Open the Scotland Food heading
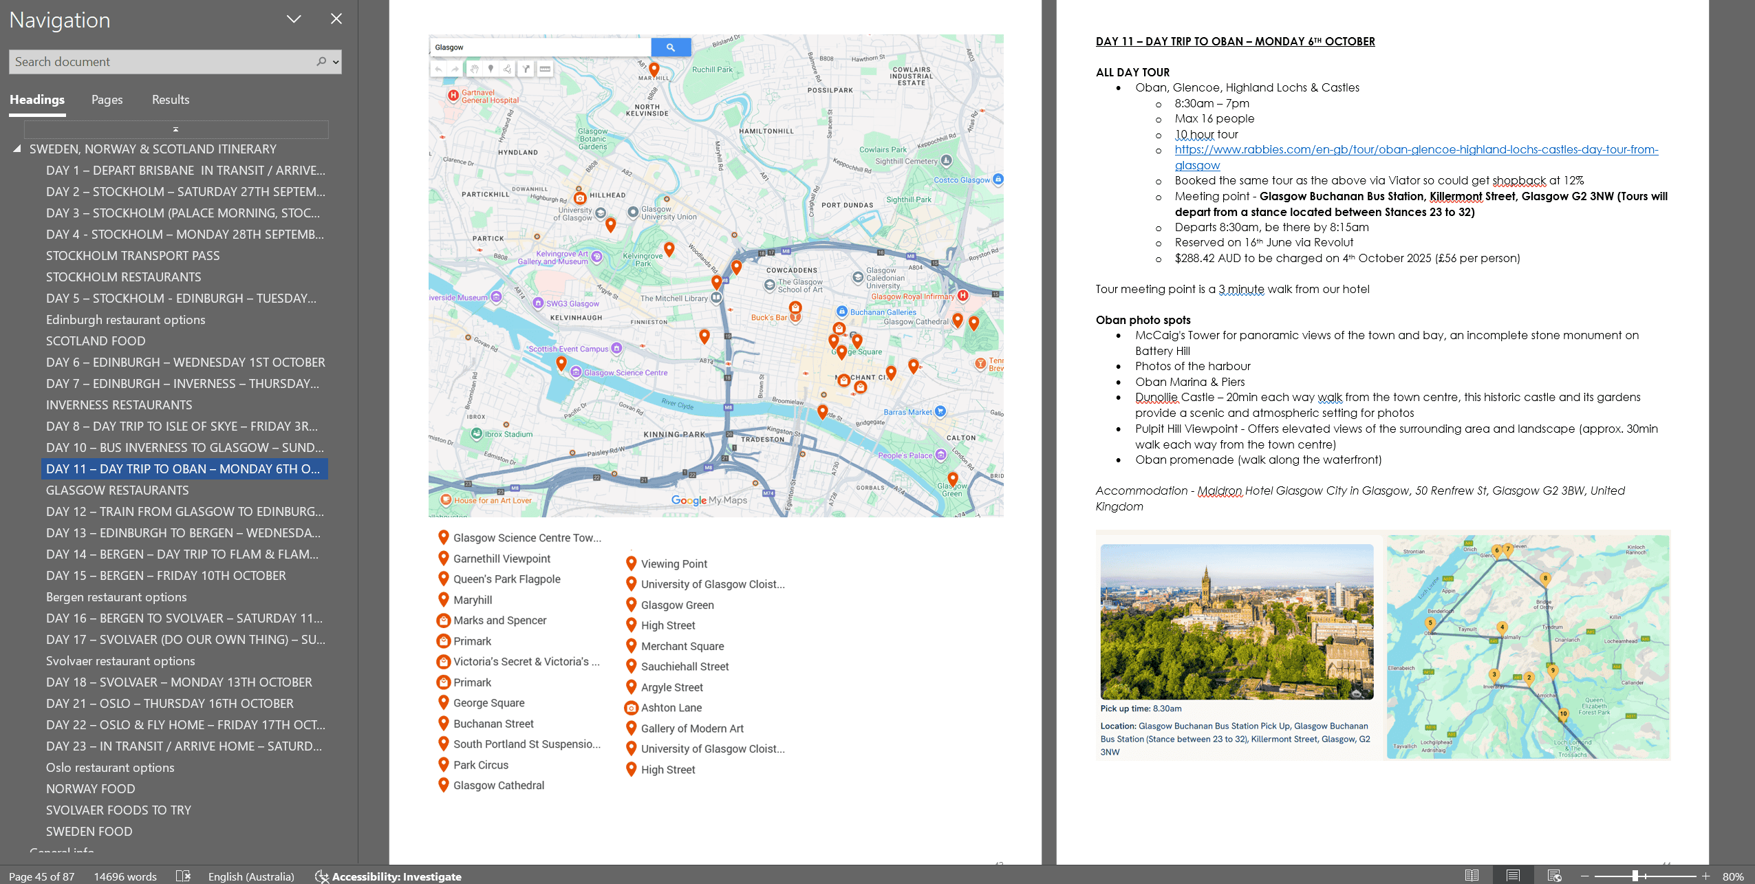The image size is (1755, 884). 96,341
